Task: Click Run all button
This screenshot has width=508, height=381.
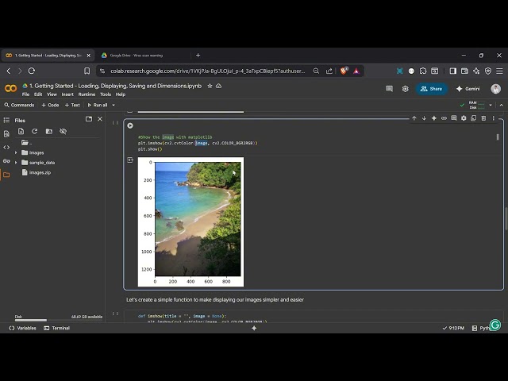Action: (x=98, y=105)
